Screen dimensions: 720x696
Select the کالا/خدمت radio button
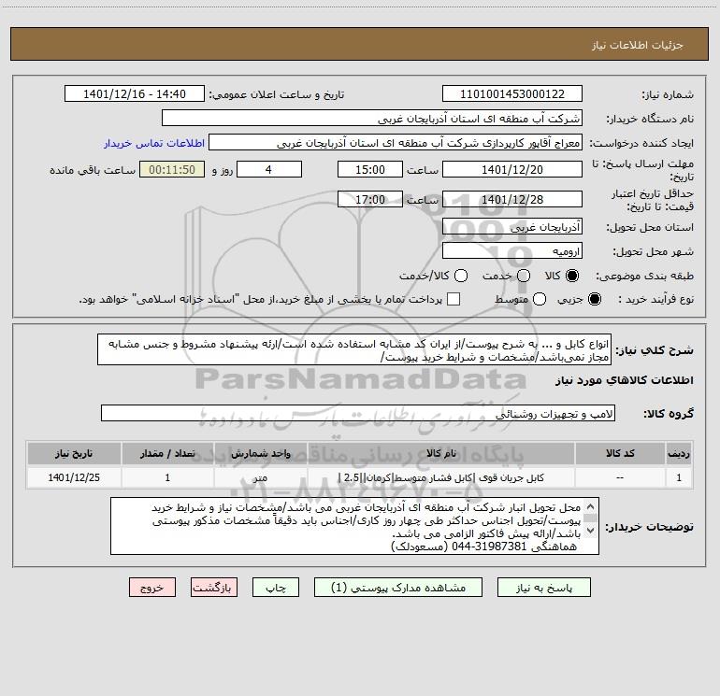pos(461,276)
